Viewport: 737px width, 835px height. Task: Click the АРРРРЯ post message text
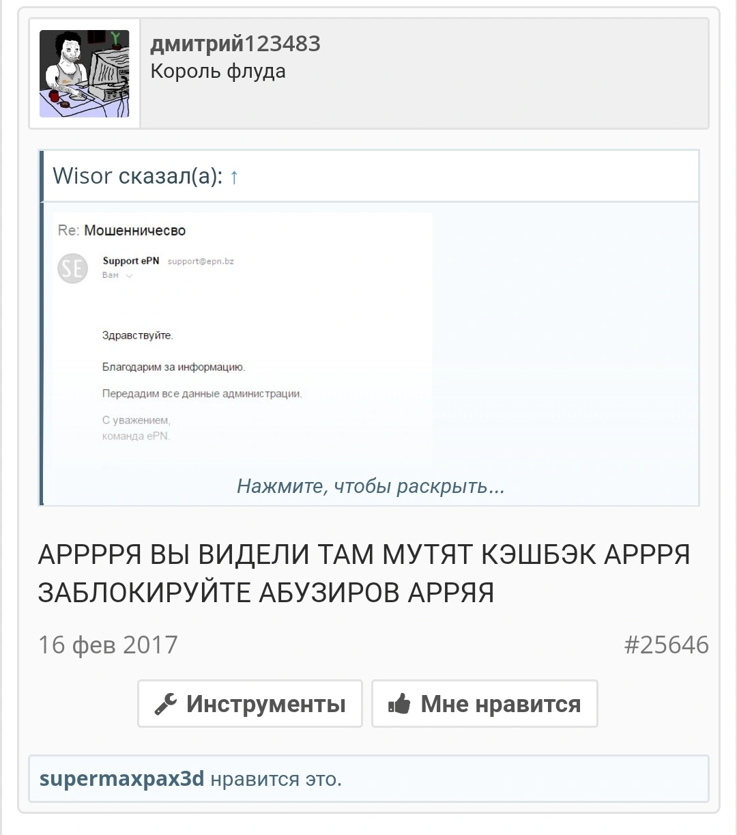tap(364, 574)
